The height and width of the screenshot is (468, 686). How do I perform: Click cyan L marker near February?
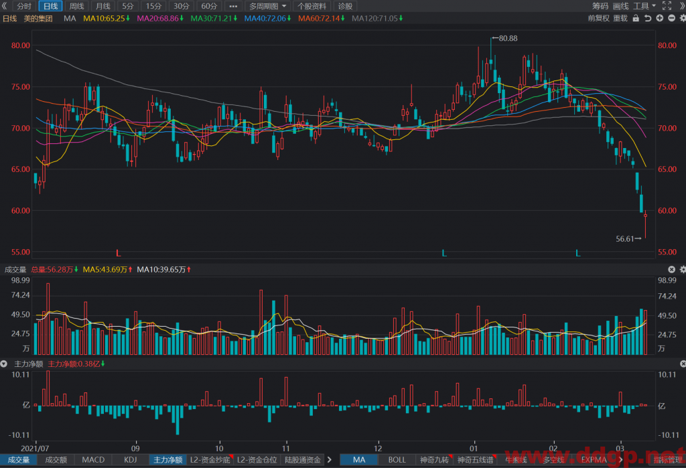point(578,253)
